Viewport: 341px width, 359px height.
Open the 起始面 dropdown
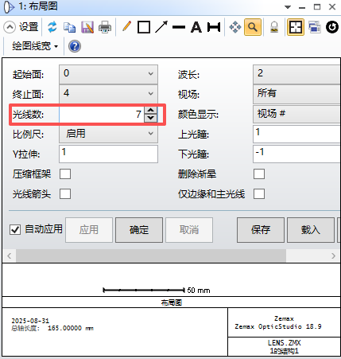108,74
